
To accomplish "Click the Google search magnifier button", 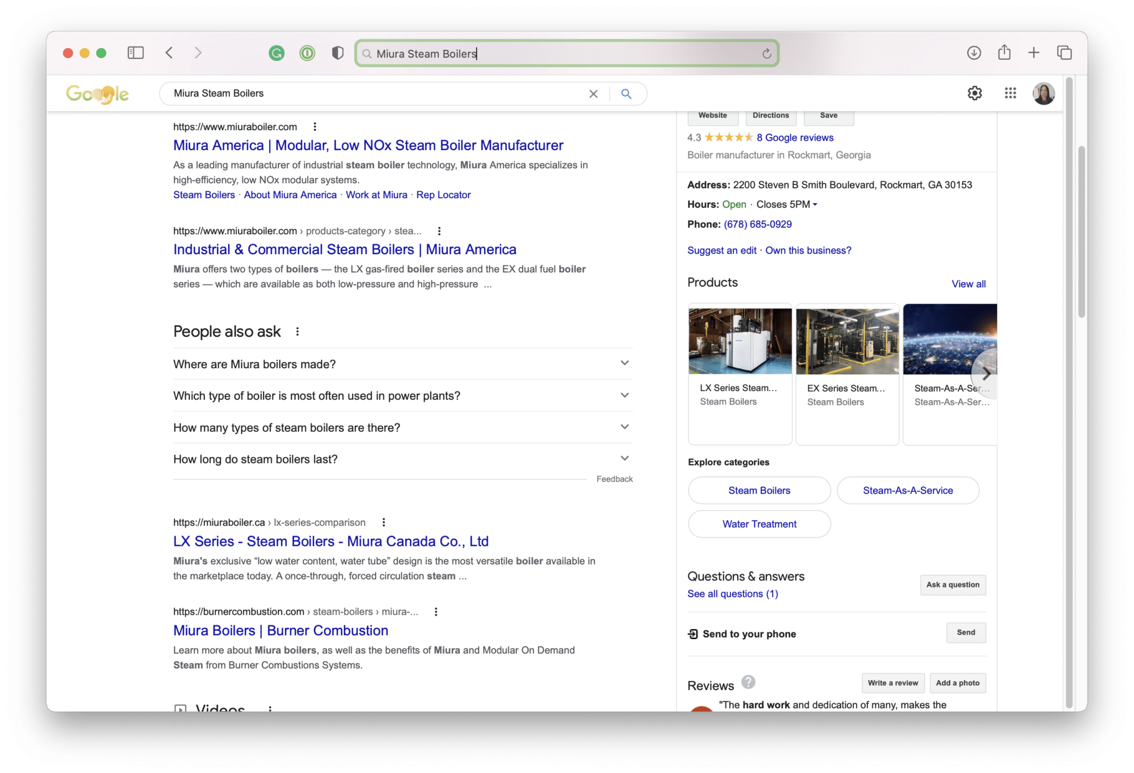I will tap(626, 94).
